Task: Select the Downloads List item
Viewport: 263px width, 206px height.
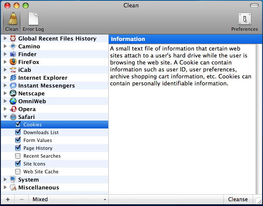Action: [x=41, y=132]
